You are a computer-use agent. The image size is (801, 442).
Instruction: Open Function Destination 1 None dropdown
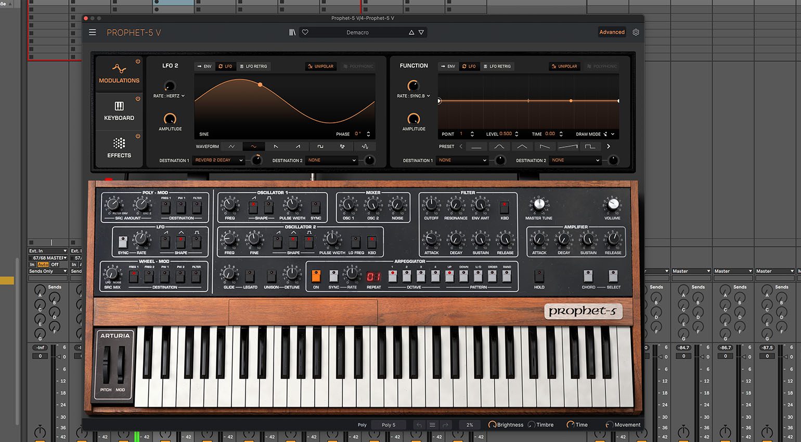(x=463, y=160)
